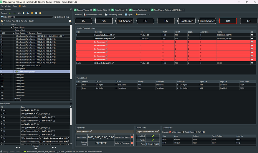This screenshot has width=258, height=153.
Task: Select the CS pipeline stage
Action: [x=249, y=21]
